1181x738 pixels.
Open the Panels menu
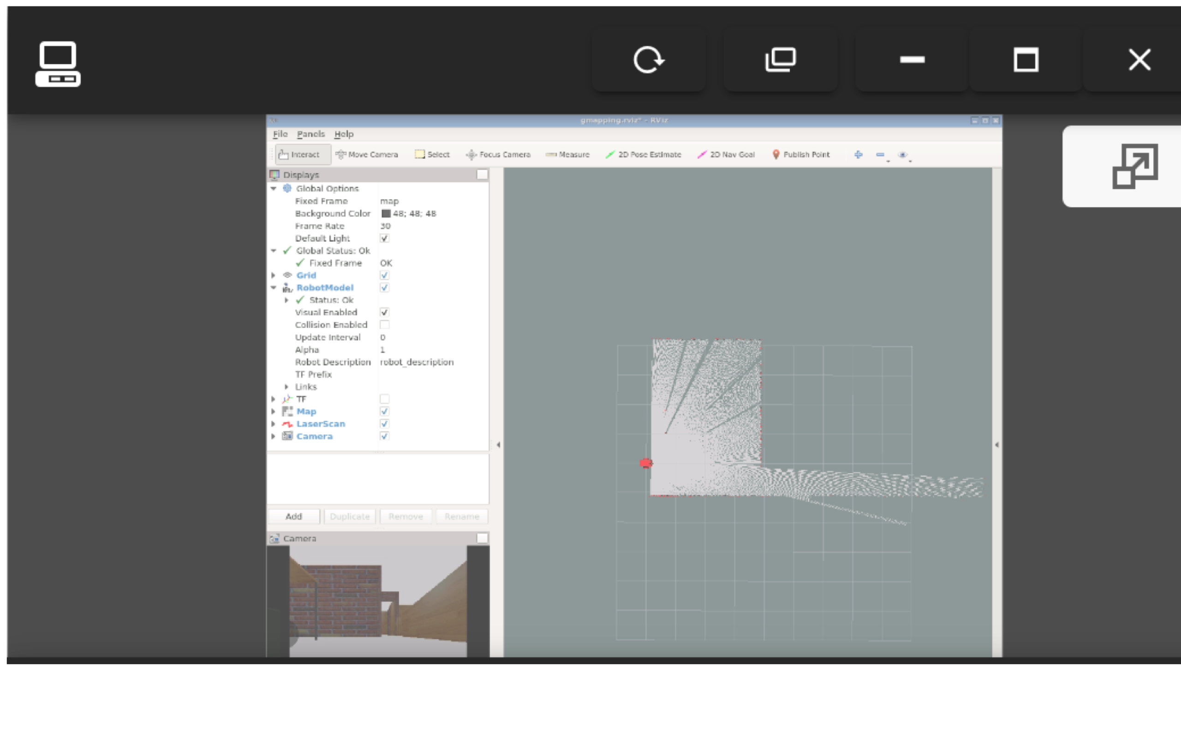[x=310, y=134]
